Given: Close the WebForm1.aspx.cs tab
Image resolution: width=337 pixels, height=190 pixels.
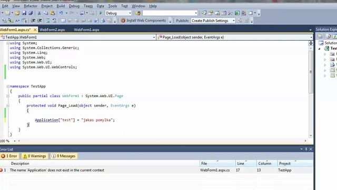Looking at the screenshot, I should [x=35, y=30].
